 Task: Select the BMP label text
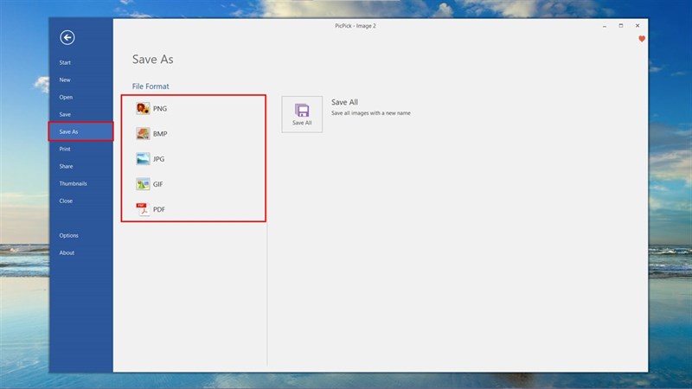(x=160, y=134)
